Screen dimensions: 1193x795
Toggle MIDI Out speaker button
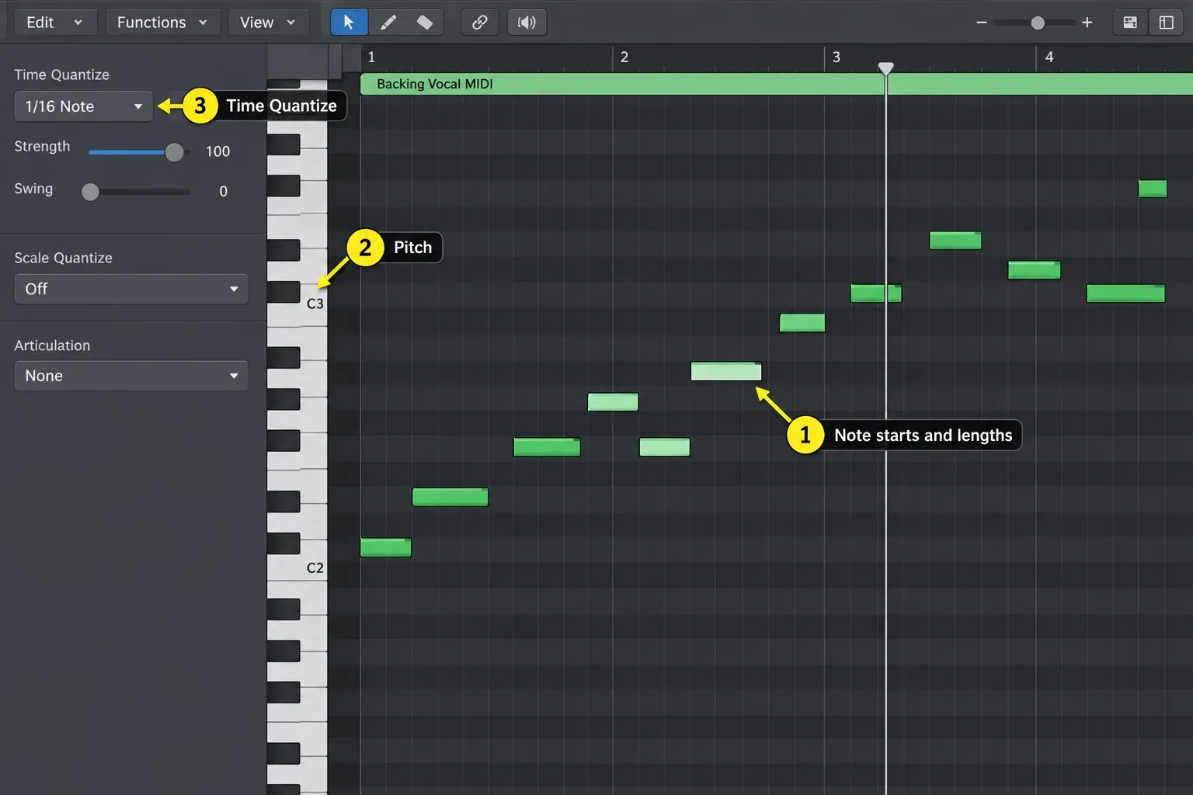pos(527,23)
